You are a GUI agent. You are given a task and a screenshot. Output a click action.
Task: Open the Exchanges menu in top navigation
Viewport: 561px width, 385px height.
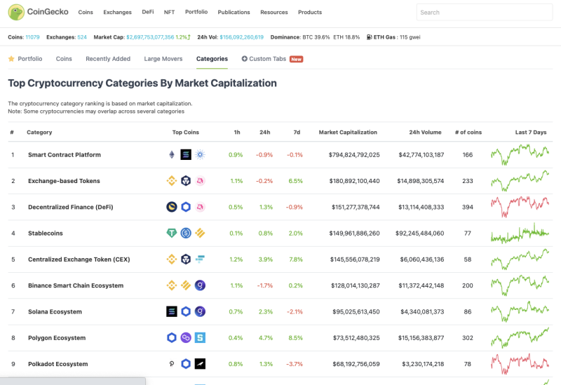pos(117,12)
